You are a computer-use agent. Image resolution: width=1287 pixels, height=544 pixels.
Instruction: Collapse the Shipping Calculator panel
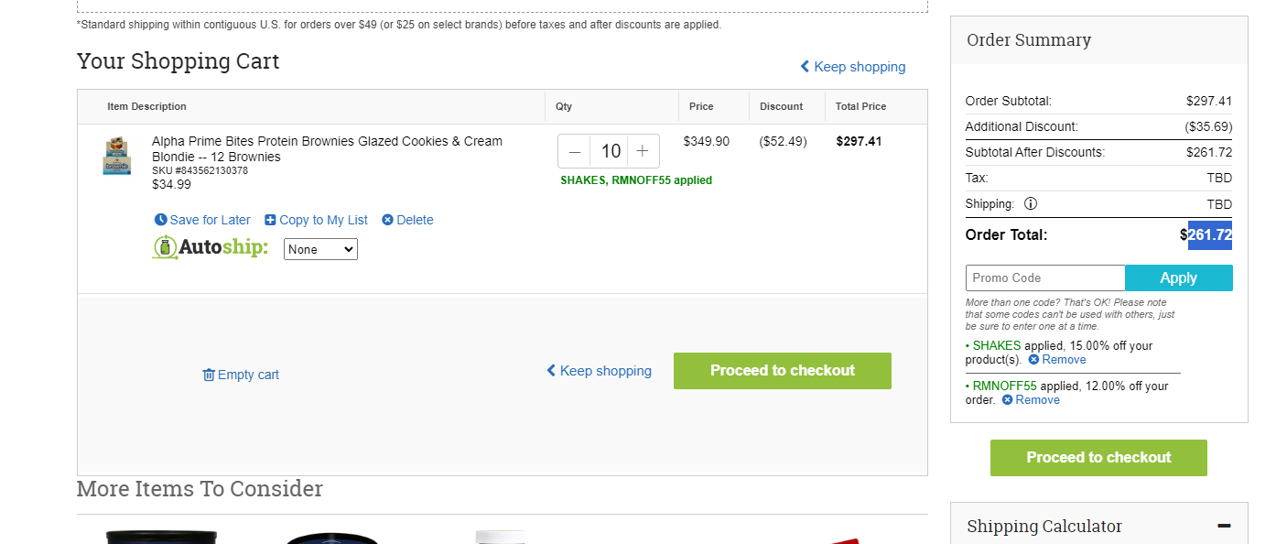(1224, 526)
